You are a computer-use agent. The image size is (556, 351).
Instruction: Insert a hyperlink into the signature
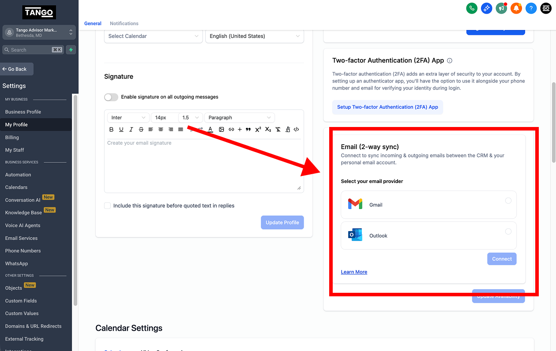[231, 130]
